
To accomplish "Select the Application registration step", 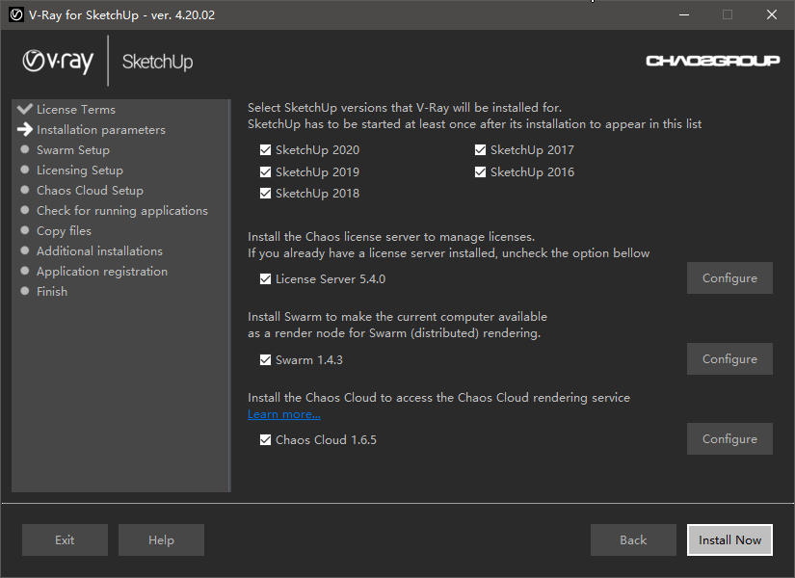I will pos(102,272).
